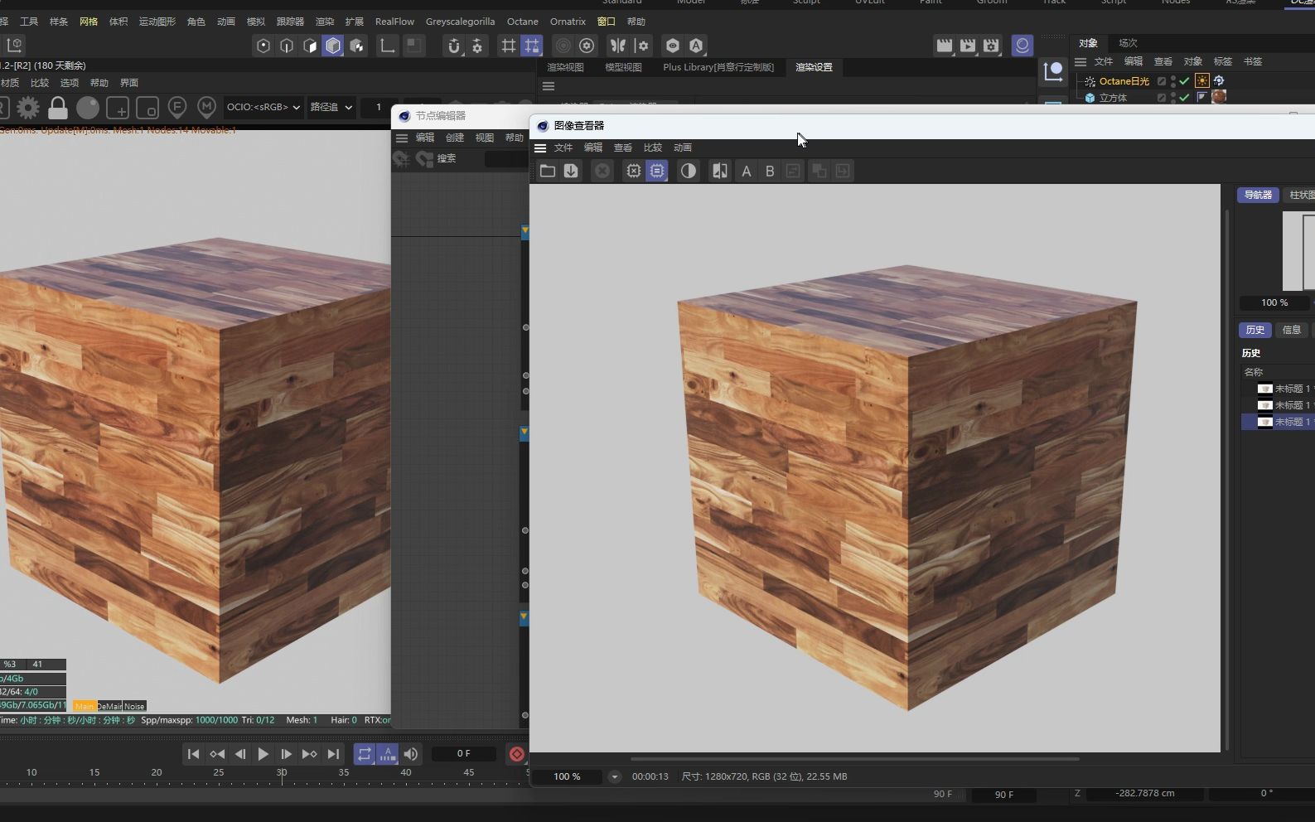Open the 场次 tab in object manager
This screenshot has height=822, width=1315.
tap(1128, 43)
